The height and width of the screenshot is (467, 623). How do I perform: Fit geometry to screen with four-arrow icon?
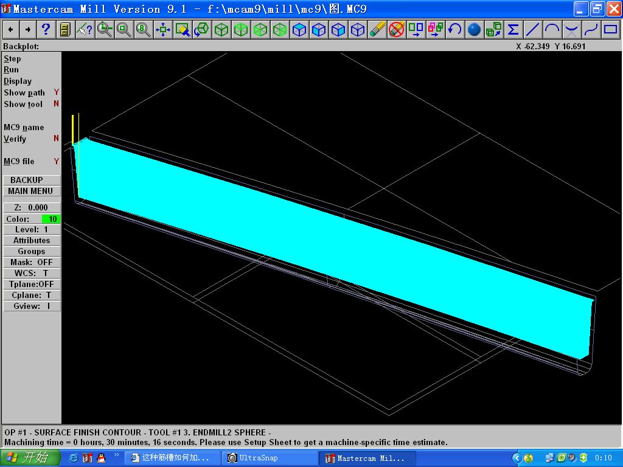(163, 29)
